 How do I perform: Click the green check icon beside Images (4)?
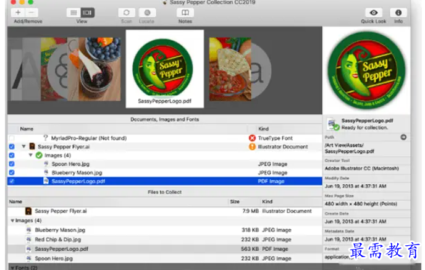tap(39, 155)
